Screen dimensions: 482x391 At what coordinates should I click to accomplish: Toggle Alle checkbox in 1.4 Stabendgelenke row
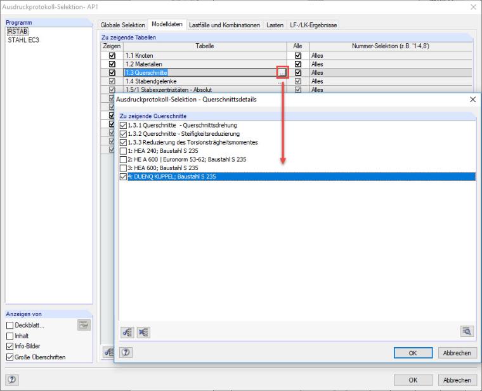[x=298, y=81]
